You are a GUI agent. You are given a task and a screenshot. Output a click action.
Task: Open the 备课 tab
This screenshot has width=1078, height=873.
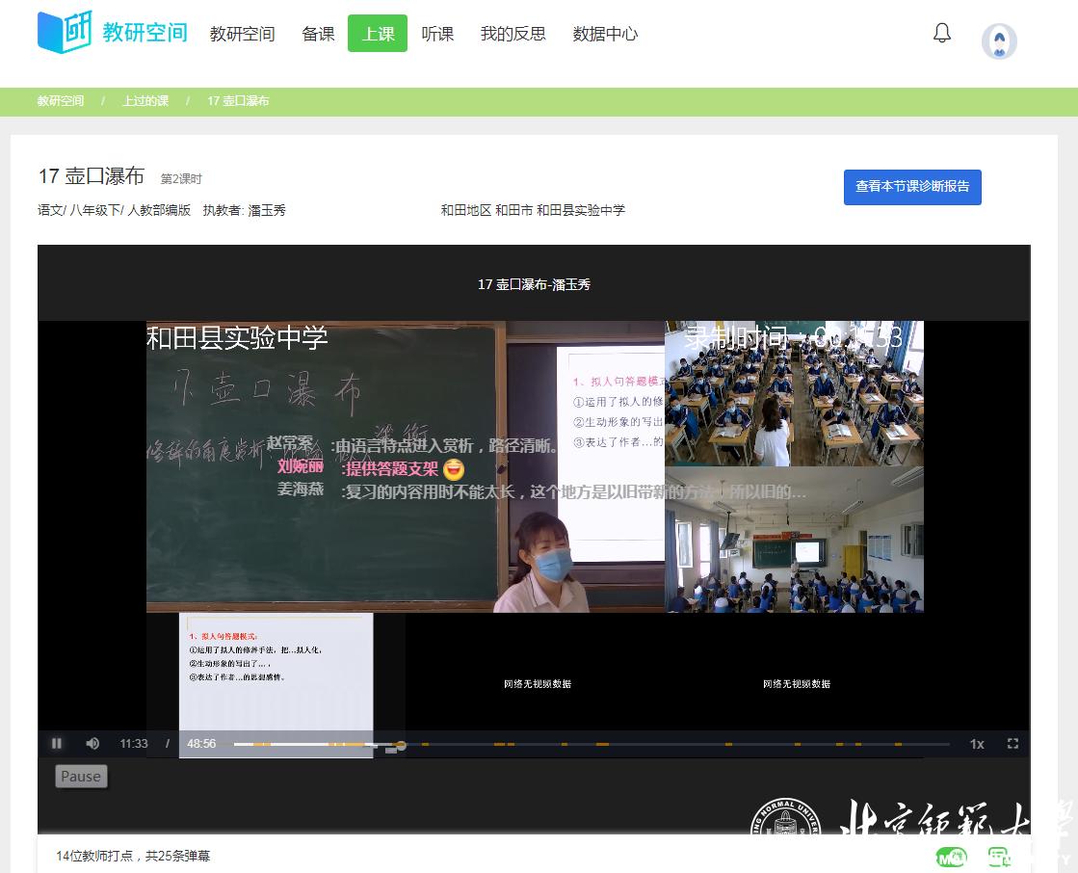[x=318, y=34]
